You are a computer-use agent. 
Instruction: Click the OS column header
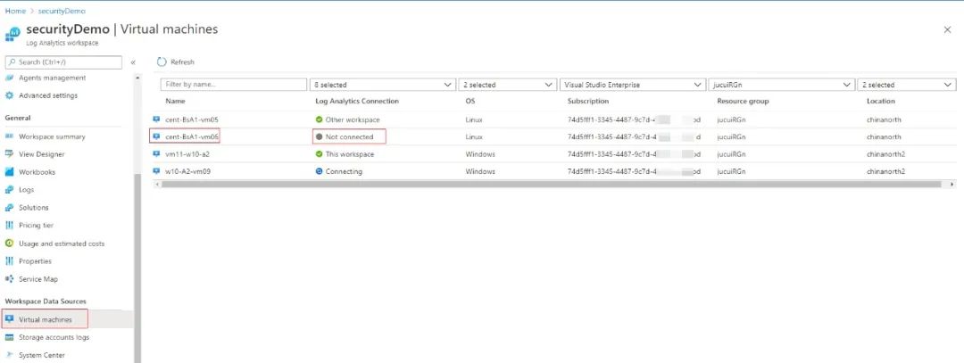(470, 101)
